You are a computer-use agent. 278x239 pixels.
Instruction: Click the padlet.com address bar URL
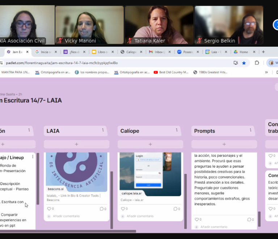62,63
